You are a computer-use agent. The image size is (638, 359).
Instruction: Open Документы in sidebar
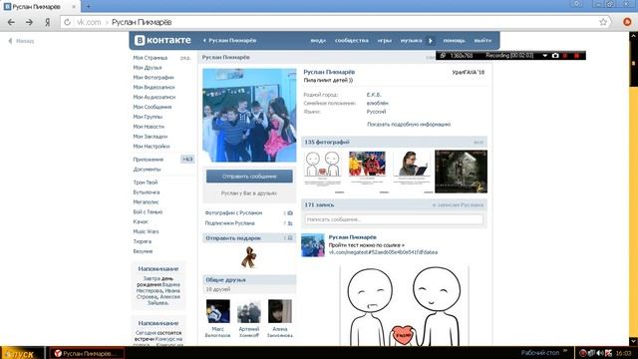coord(147,169)
